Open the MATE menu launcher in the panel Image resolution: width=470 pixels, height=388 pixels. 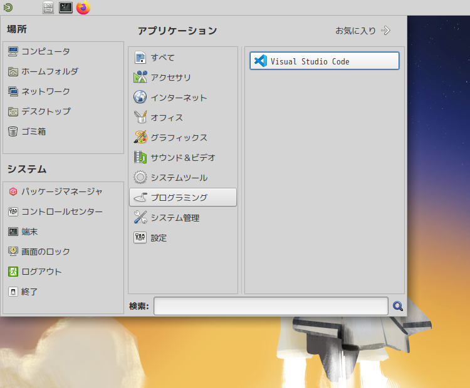pos(8,8)
